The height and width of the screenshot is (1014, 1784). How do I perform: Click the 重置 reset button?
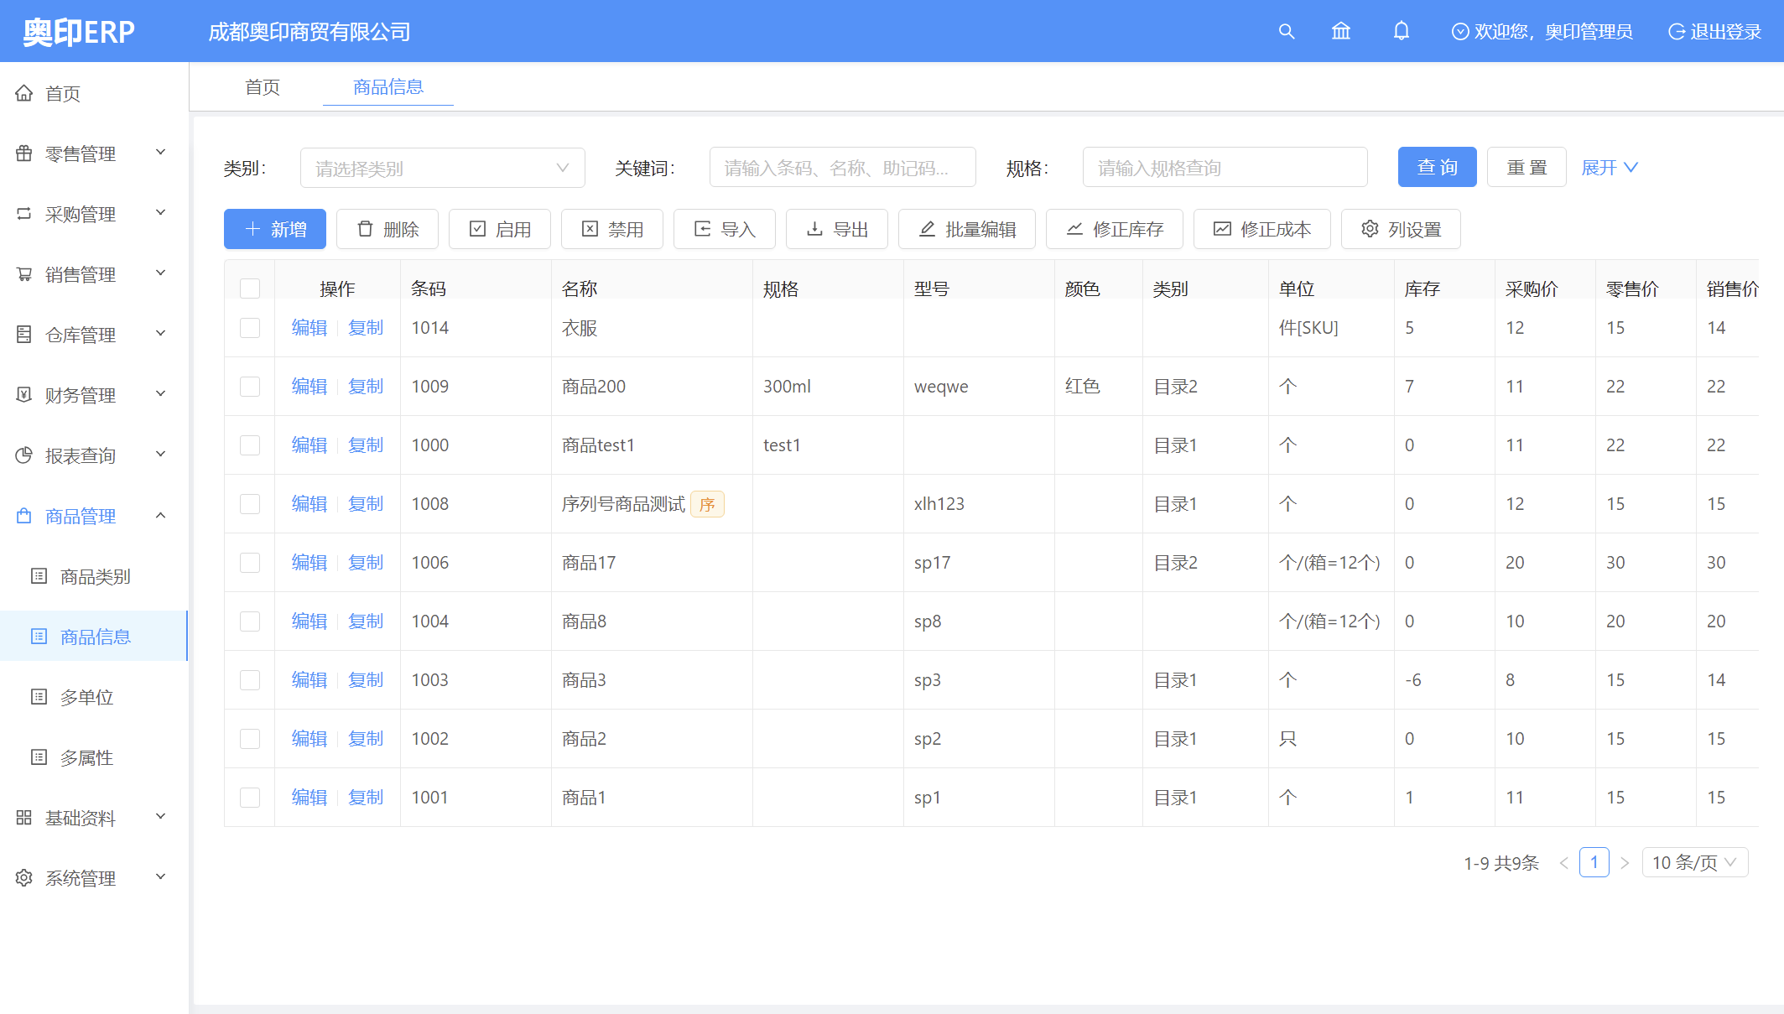(x=1527, y=167)
